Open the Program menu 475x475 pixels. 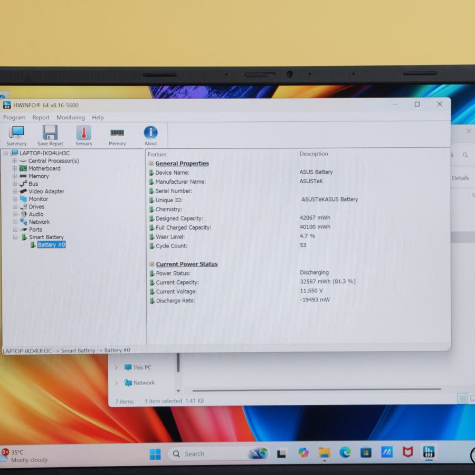click(14, 117)
